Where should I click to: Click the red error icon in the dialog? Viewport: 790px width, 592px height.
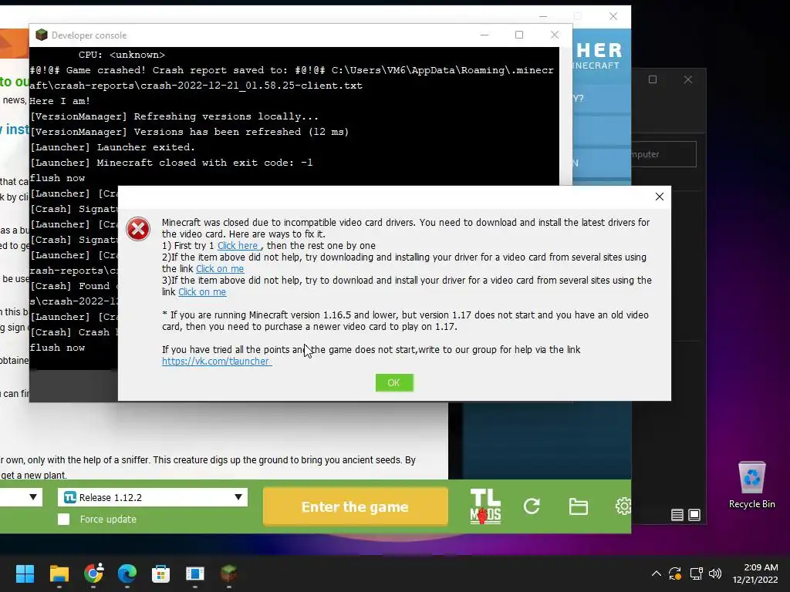point(137,229)
